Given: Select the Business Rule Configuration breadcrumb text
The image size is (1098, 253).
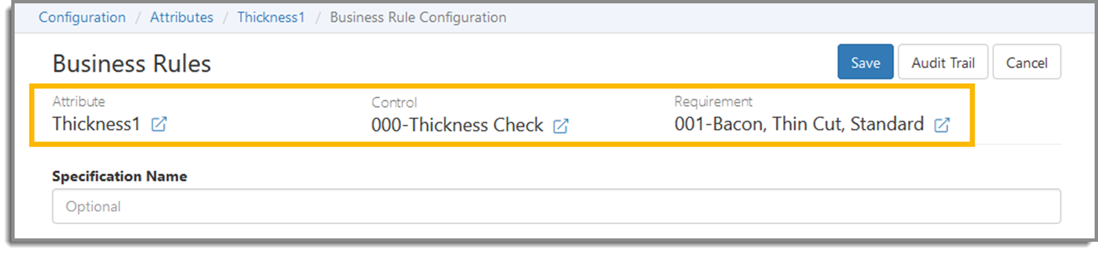Looking at the screenshot, I should 418,17.
